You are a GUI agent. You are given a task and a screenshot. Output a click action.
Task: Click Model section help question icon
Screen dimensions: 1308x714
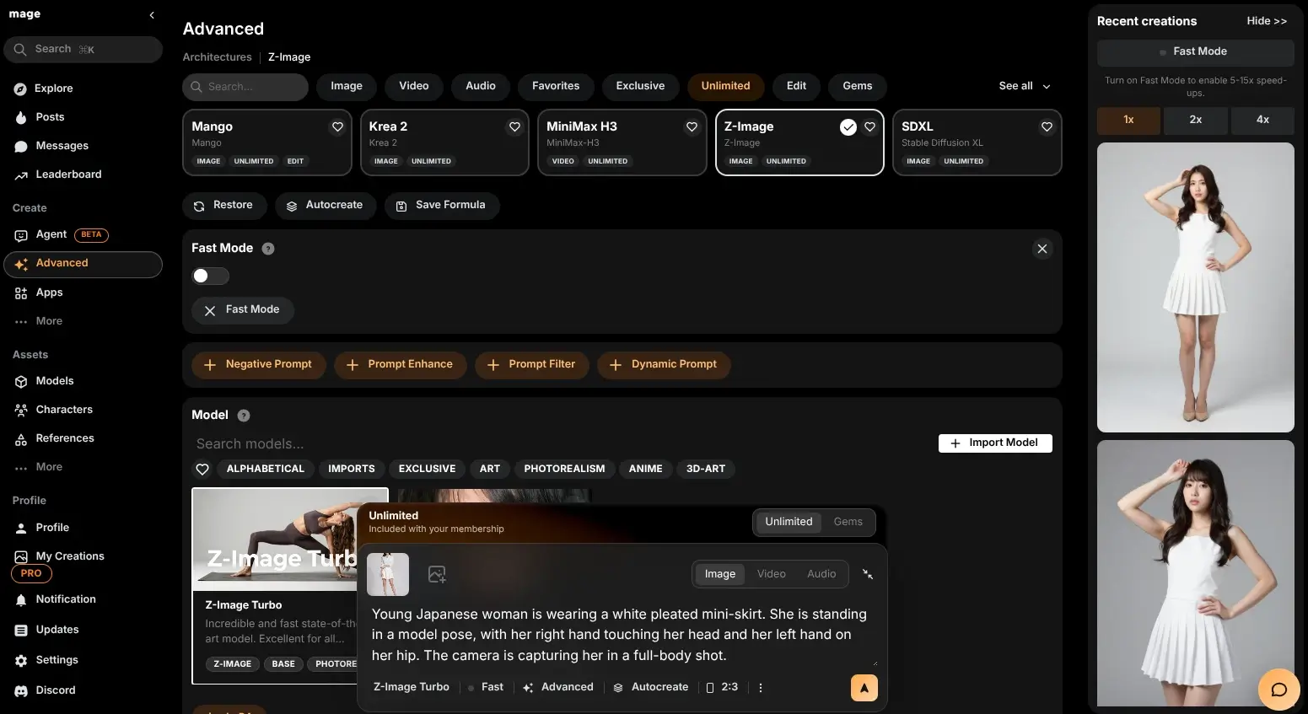tap(244, 416)
